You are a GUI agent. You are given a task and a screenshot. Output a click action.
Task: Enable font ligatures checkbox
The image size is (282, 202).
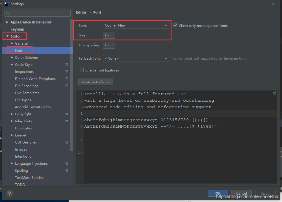click(82, 70)
